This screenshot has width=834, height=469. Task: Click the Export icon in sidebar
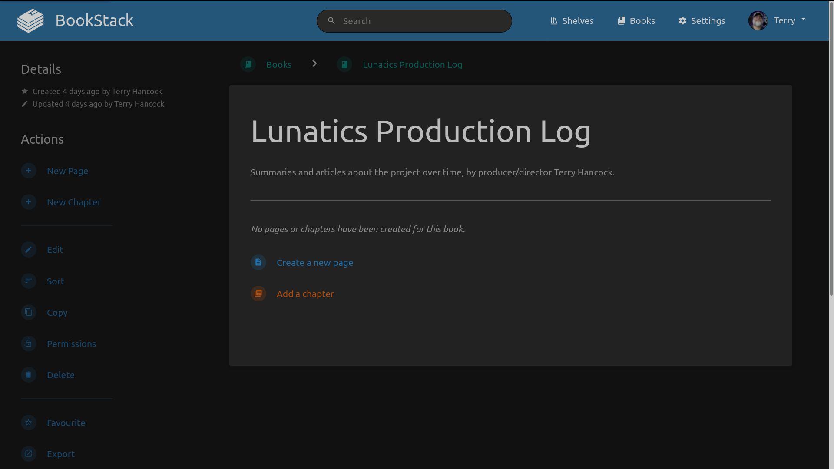coord(29,454)
